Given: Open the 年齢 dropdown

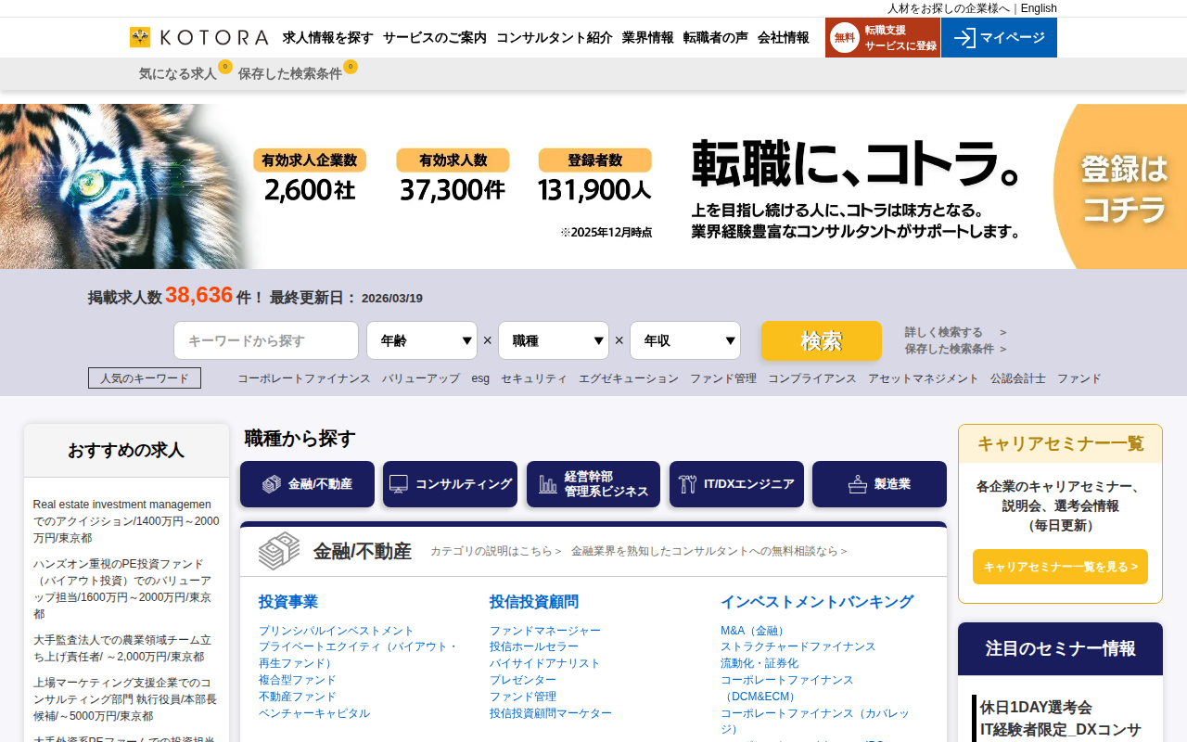Looking at the screenshot, I should click(422, 340).
